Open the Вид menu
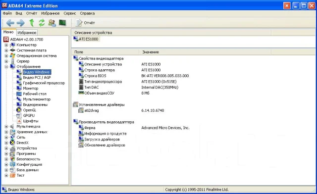 pos(19,13)
